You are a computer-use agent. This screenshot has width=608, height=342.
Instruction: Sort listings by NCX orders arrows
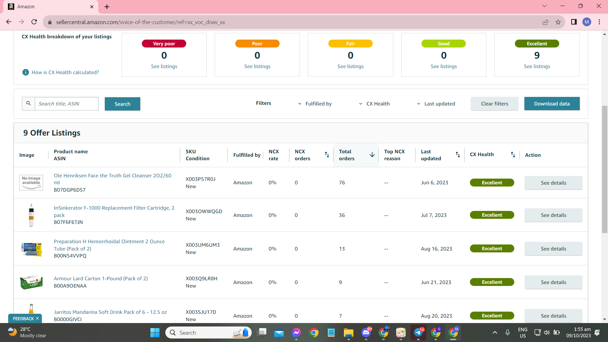tap(327, 155)
